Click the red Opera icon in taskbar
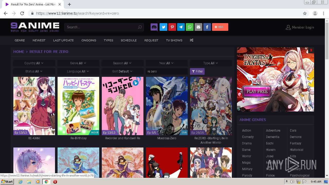This screenshot has width=329, height=185. [x=55, y=182]
